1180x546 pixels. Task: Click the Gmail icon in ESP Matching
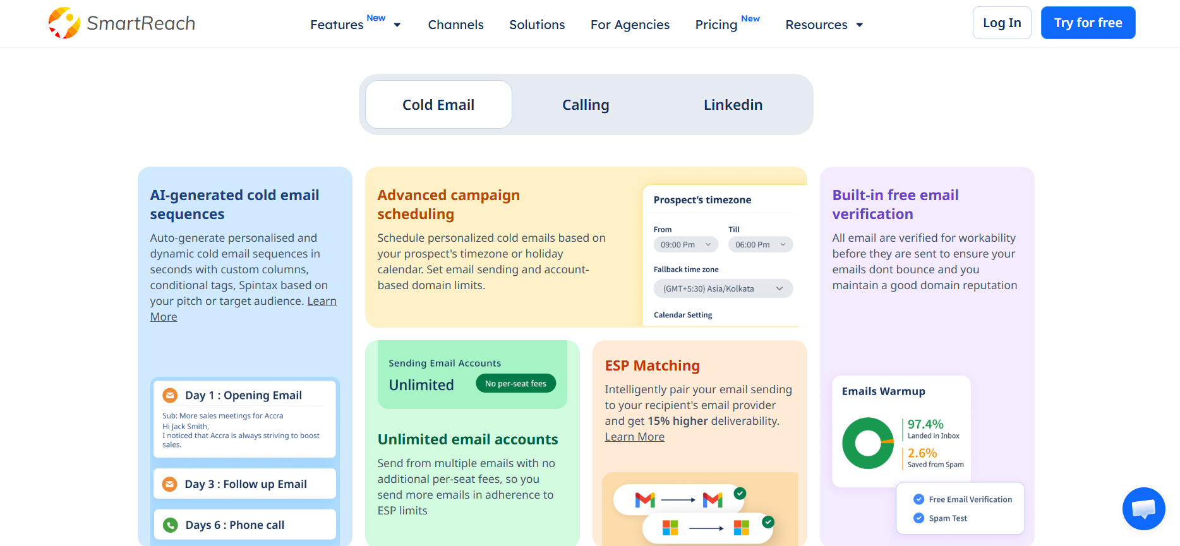[x=645, y=500]
